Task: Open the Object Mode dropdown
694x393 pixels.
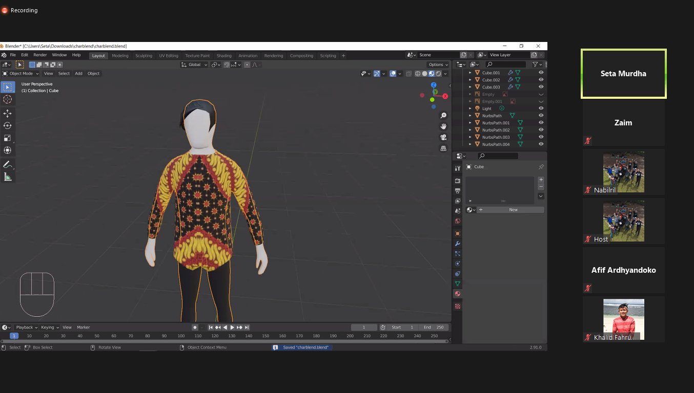Action: [x=21, y=73]
